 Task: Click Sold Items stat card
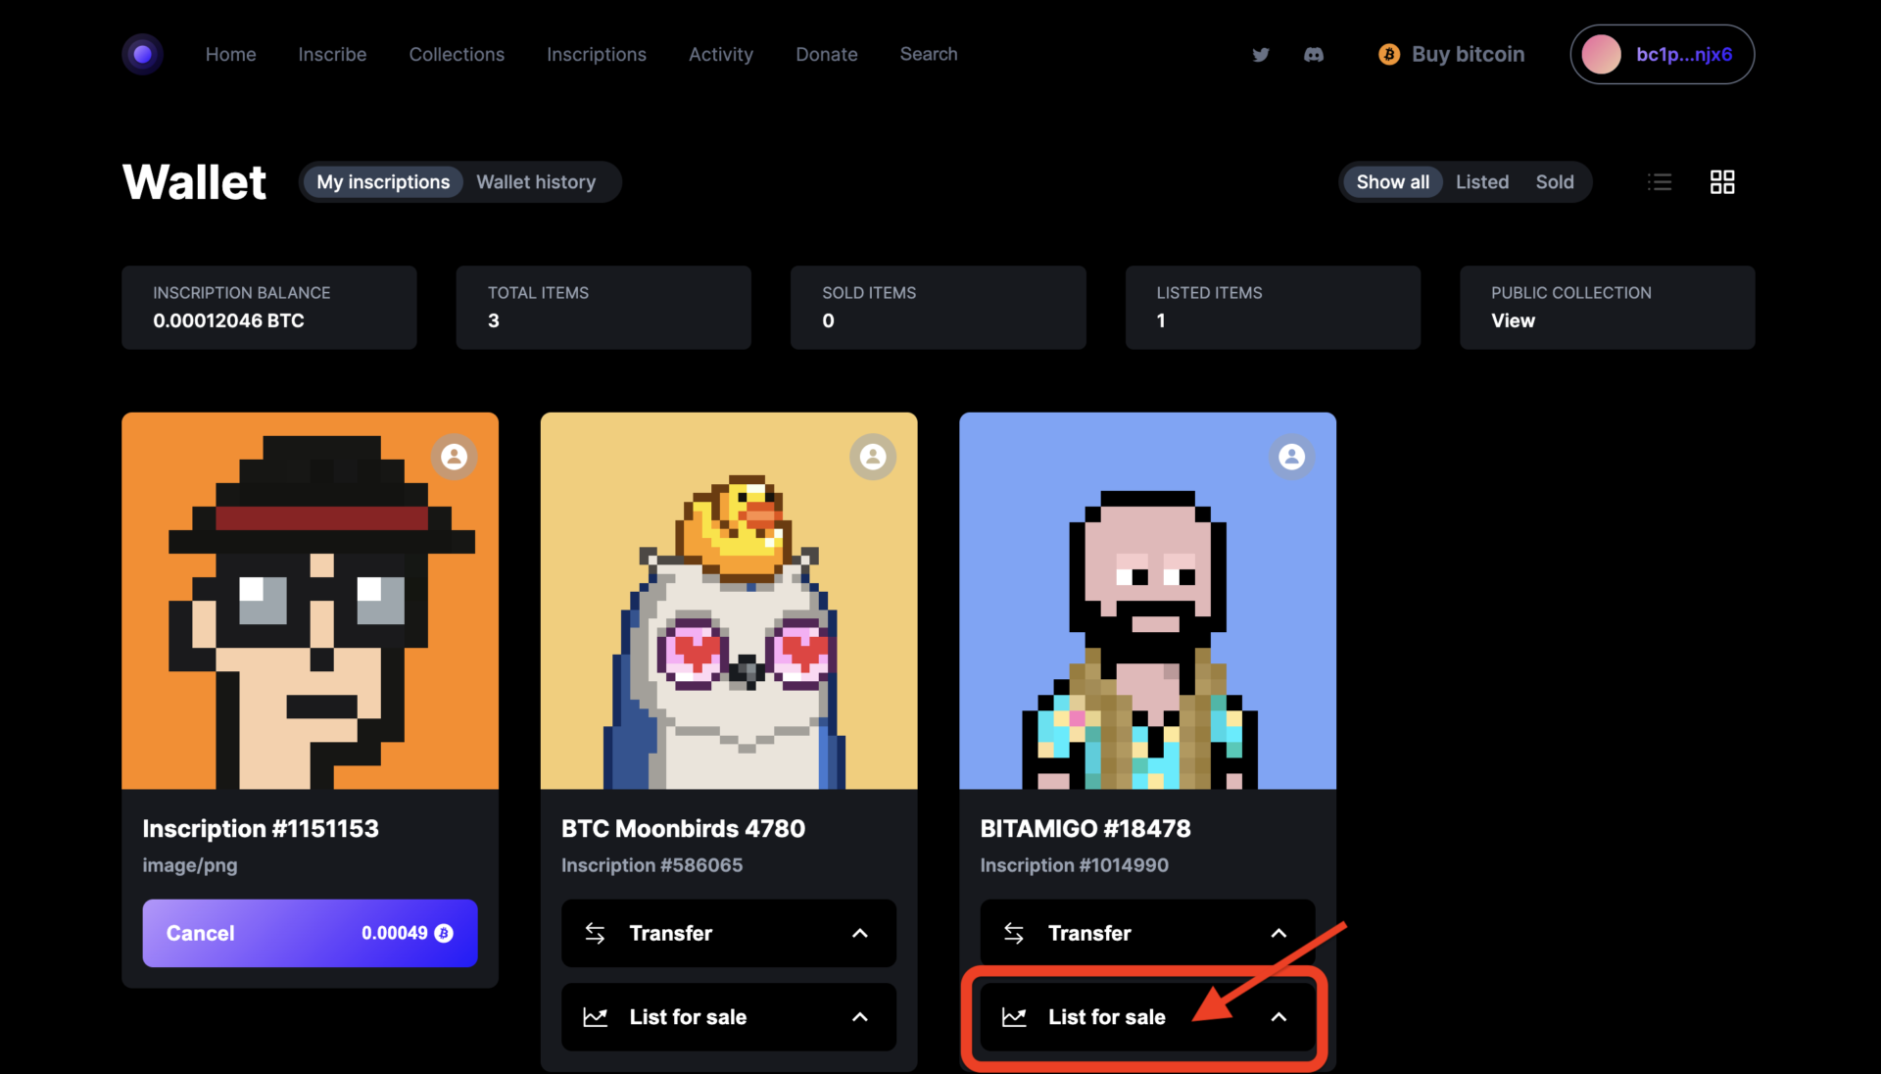(938, 308)
